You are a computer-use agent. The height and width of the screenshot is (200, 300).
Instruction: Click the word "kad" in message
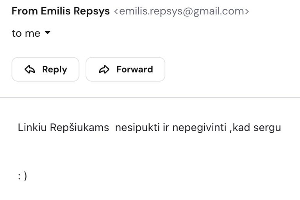(x=241, y=128)
